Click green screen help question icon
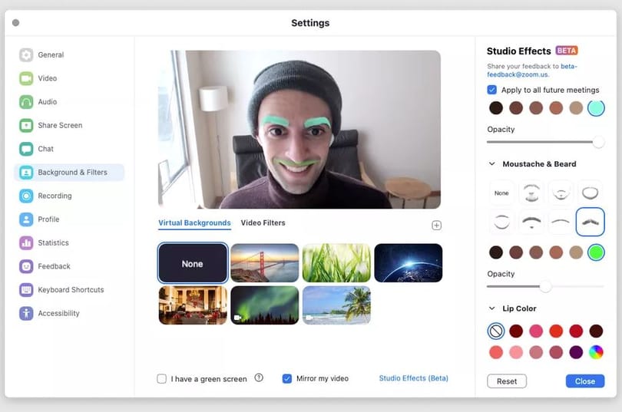This screenshot has height=412, width=622. click(259, 378)
